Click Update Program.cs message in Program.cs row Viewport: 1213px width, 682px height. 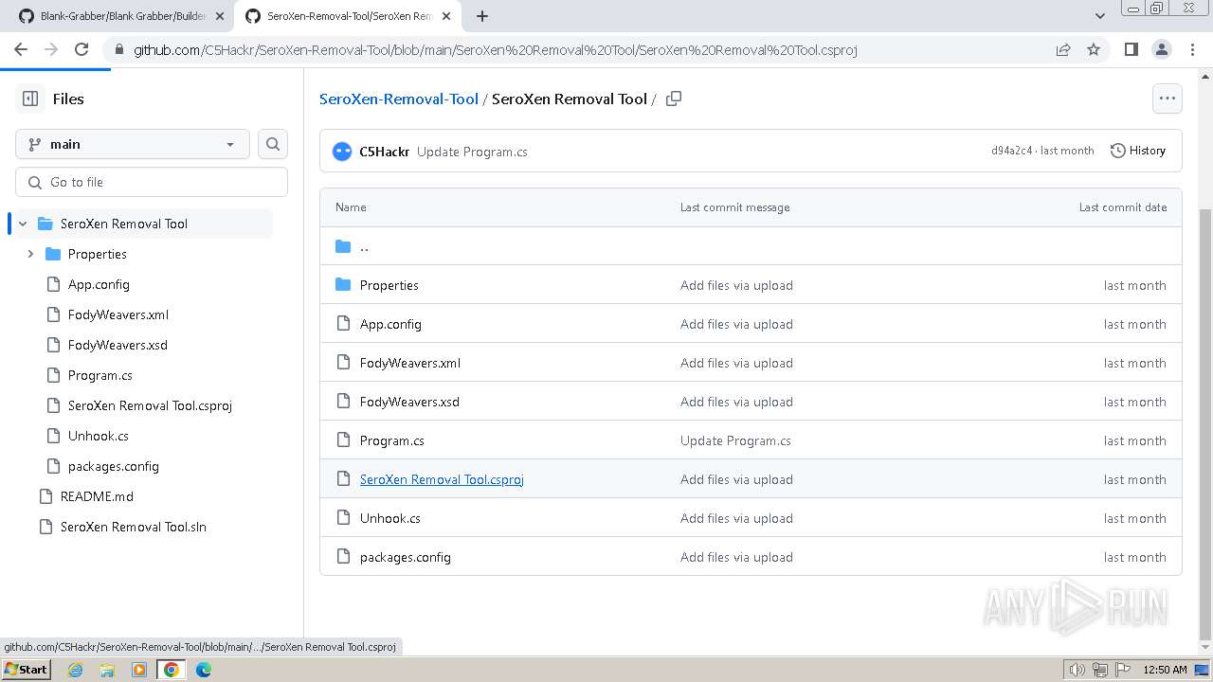point(735,440)
